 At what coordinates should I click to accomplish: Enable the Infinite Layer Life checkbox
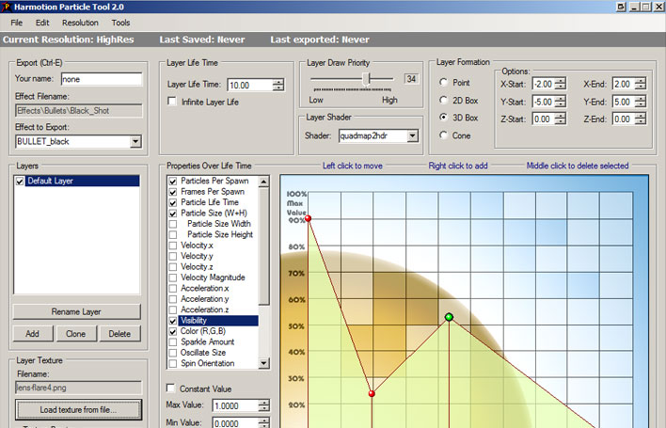pyautogui.click(x=171, y=102)
